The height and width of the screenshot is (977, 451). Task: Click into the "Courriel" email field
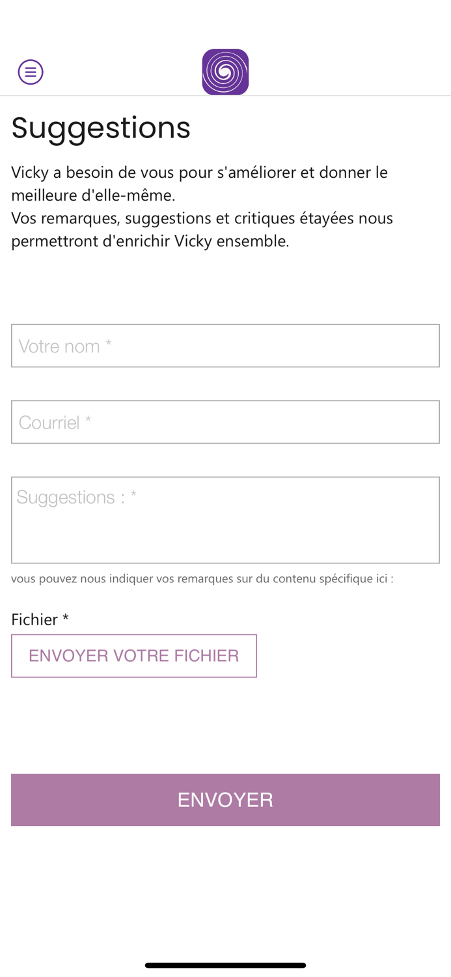(225, 422)
